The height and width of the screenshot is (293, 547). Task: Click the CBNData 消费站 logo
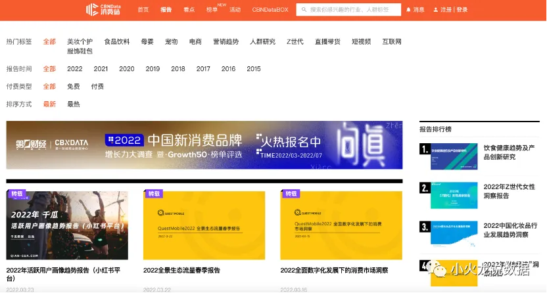click(x=103, y=9)
